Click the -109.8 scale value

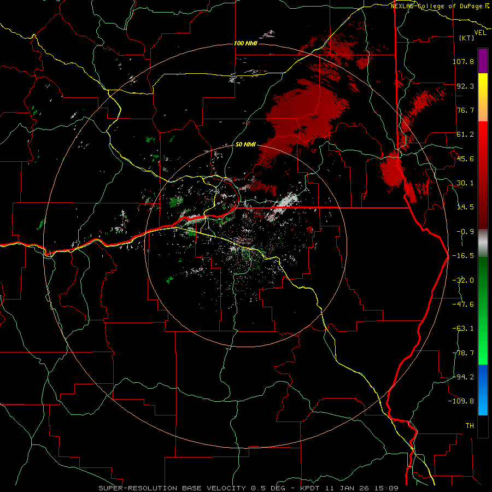coord(461,401)
